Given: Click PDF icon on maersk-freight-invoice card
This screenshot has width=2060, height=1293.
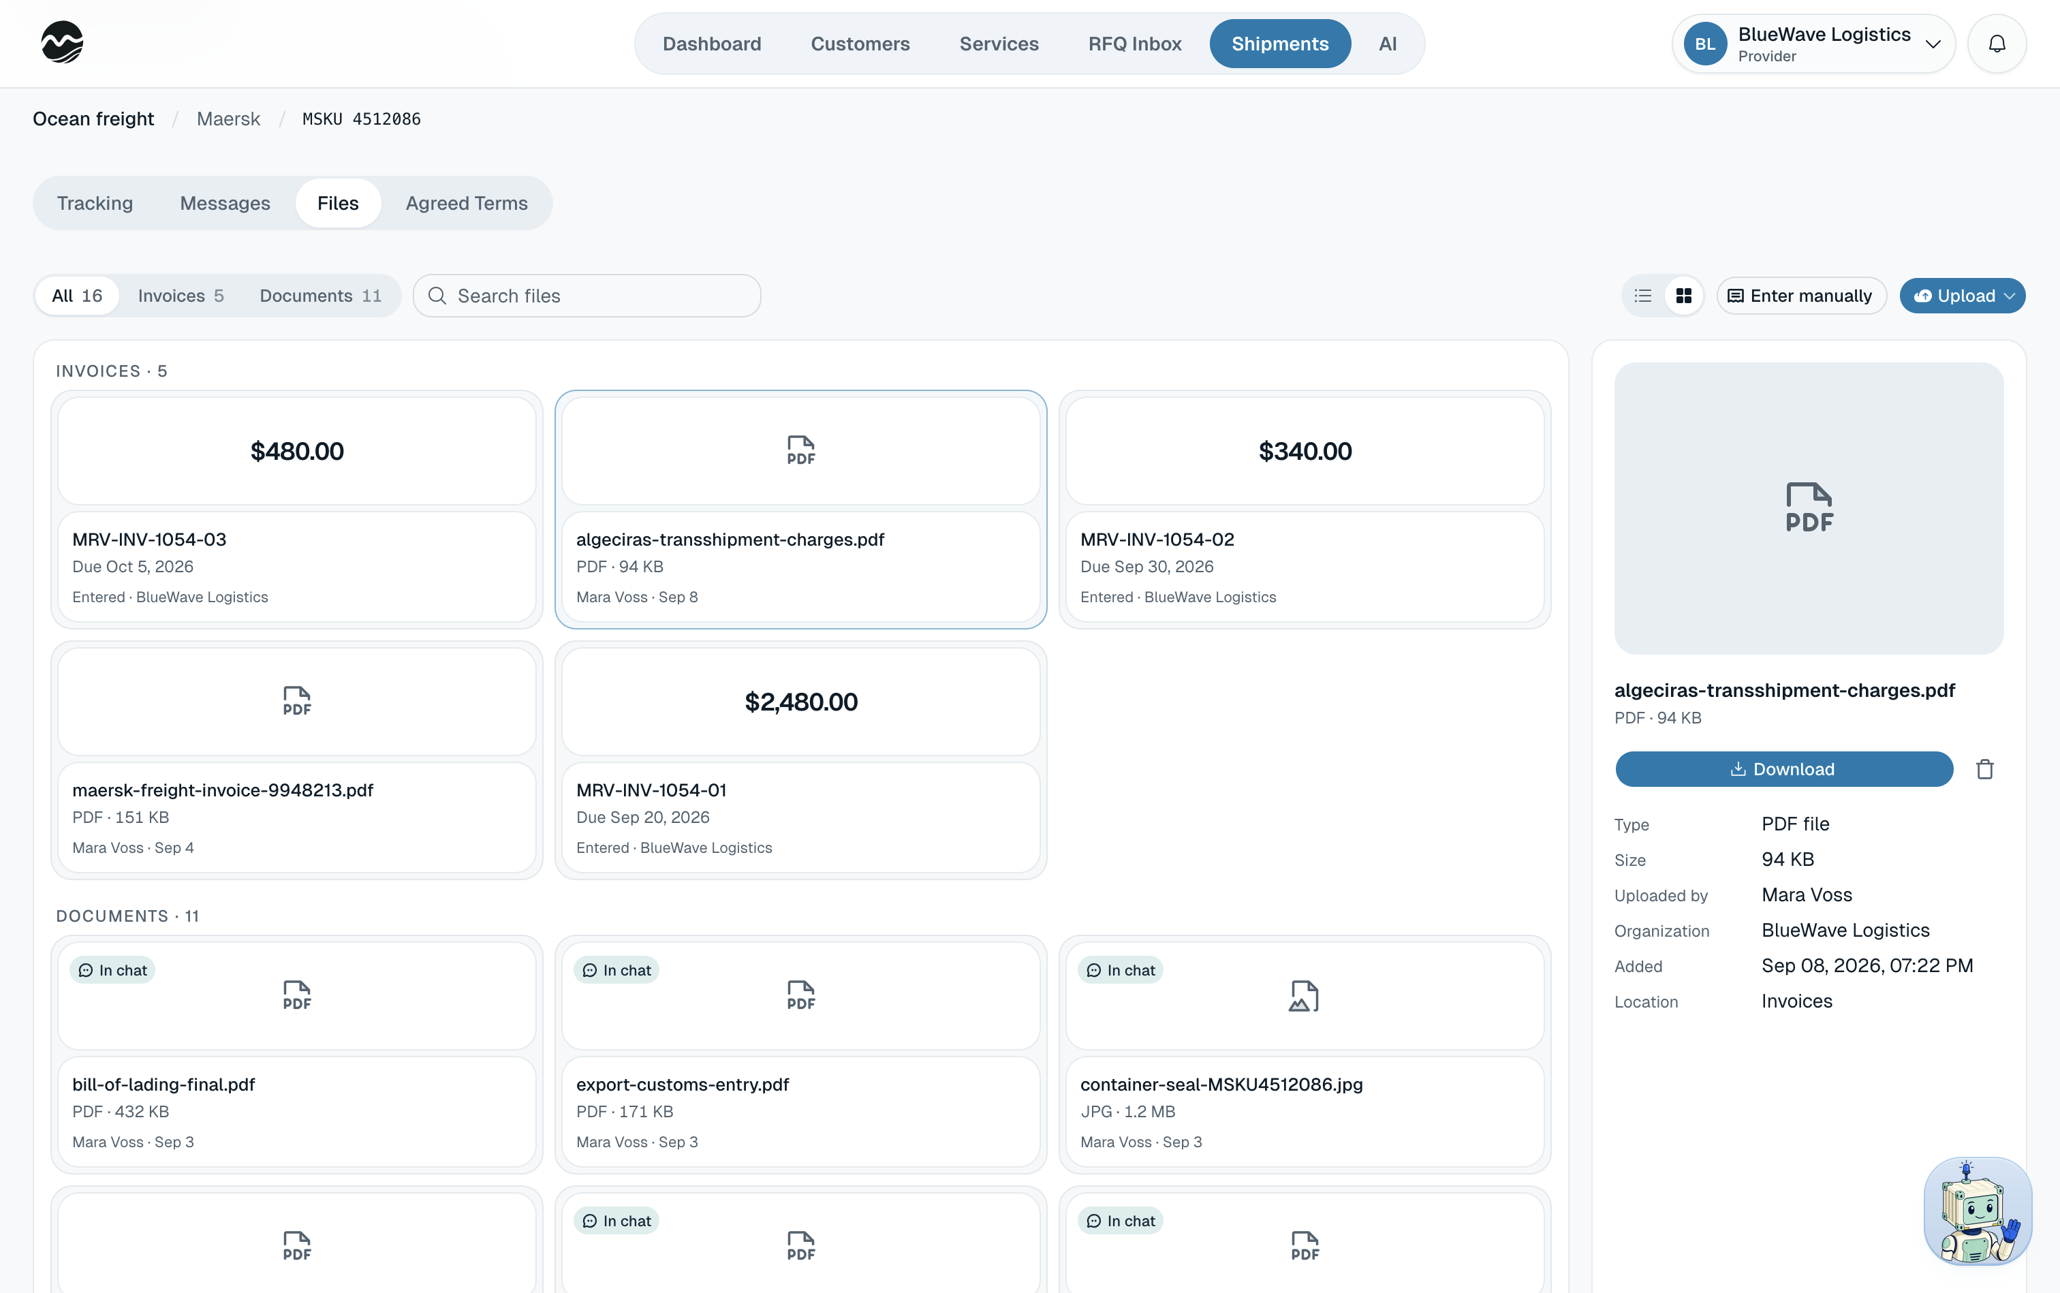Looking at the screenshot, I should [297, 701].
